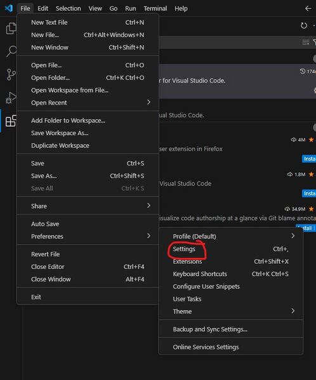Open Keyboard Shortcuts
316x380 pixels.
coord(231,274)
